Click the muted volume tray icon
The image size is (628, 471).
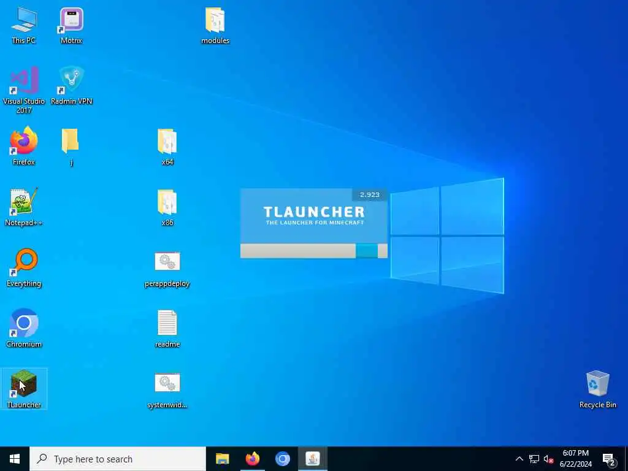click(548, 459)
